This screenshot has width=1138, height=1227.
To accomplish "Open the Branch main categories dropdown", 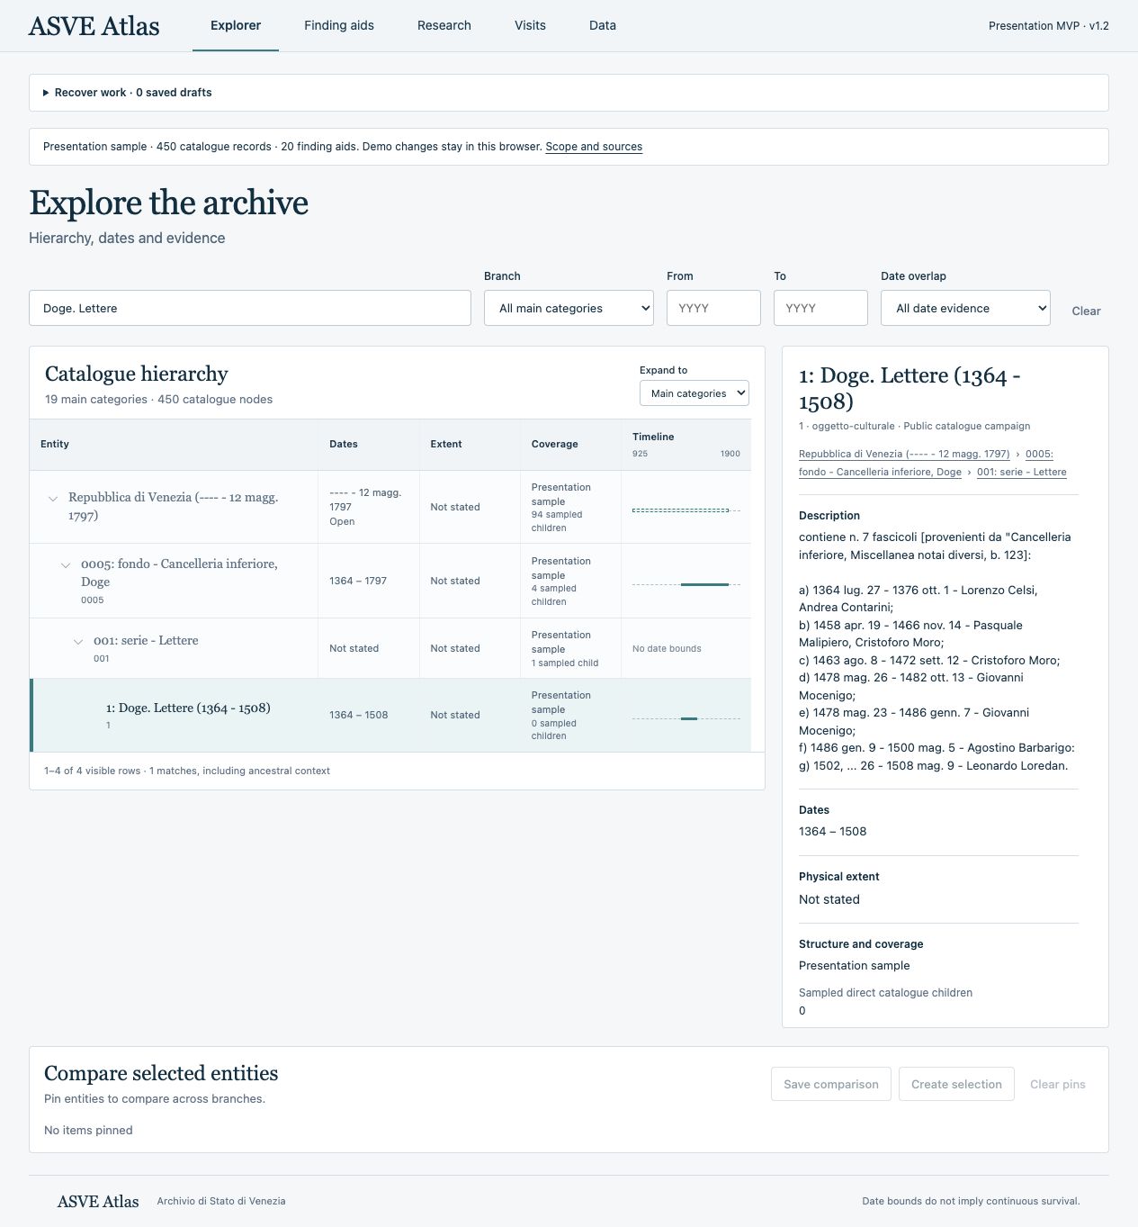I will [x=569, y=308].
